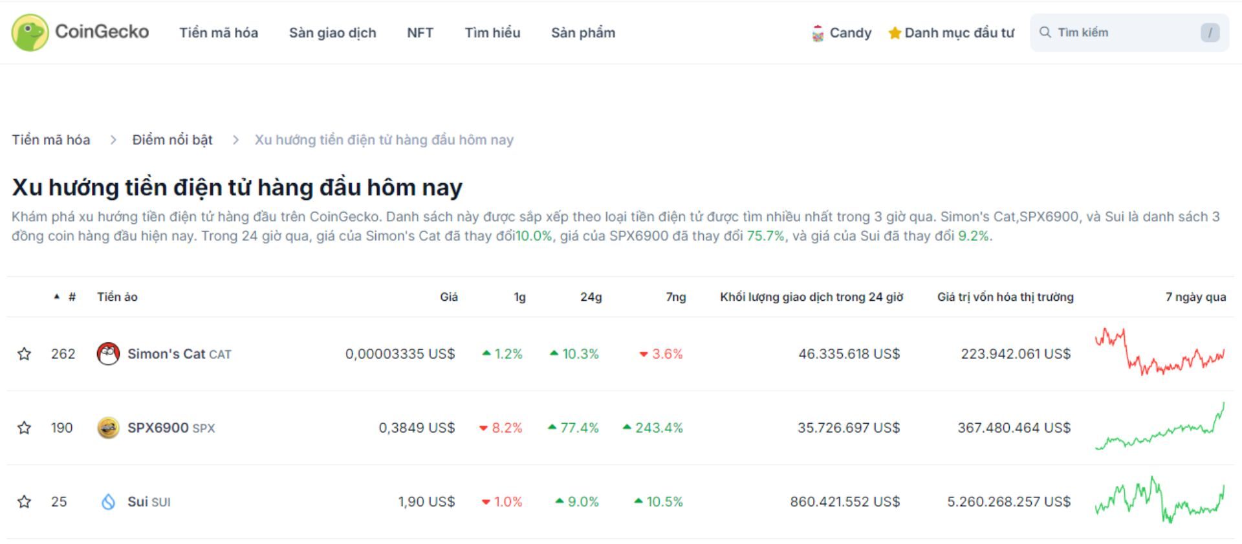The image size is (1242, 544).
Task: Click volume 860.421.552 US$
Action: pyautogui.click(x=845, y=501)
